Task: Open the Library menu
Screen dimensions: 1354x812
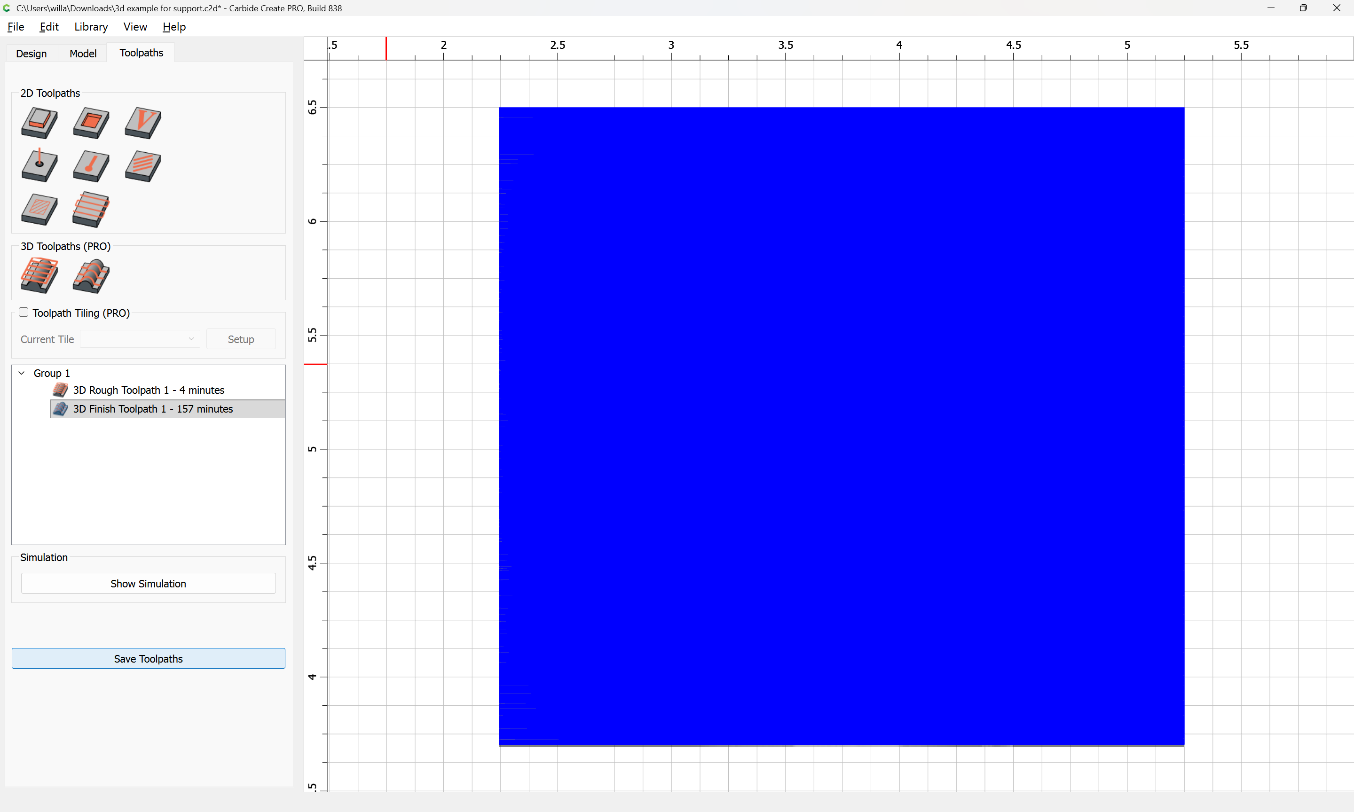Action: point(91,27)
